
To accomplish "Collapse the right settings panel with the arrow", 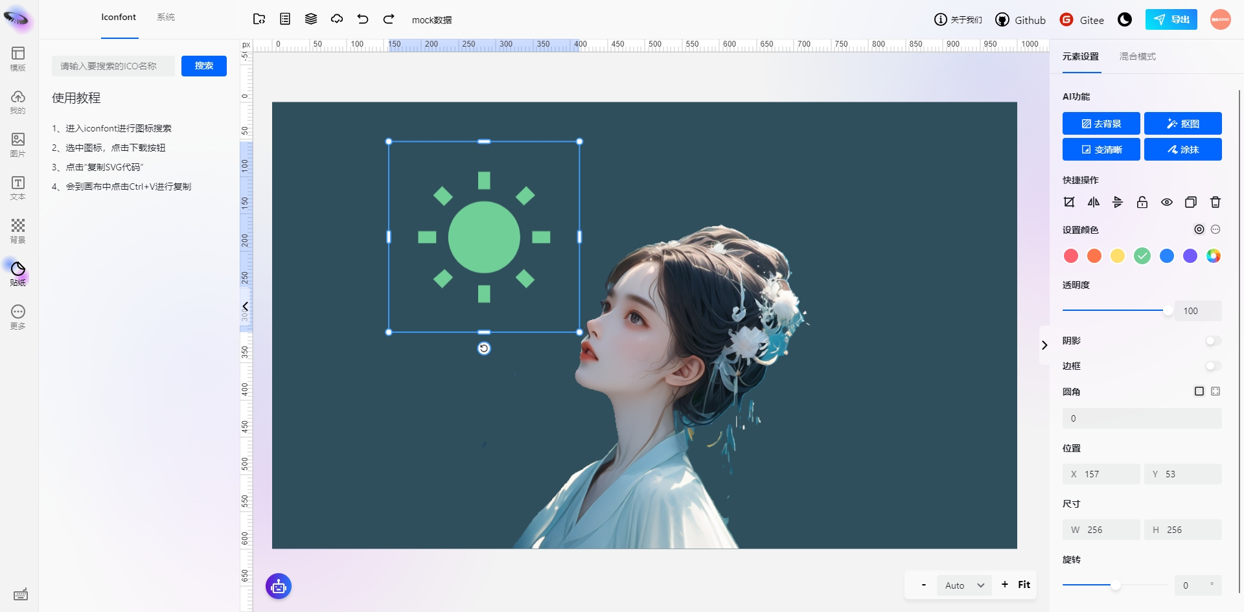I will click(x=1044, y=345).
